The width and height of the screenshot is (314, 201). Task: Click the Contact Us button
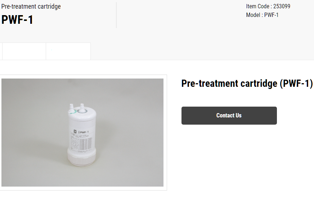point(229,116)
